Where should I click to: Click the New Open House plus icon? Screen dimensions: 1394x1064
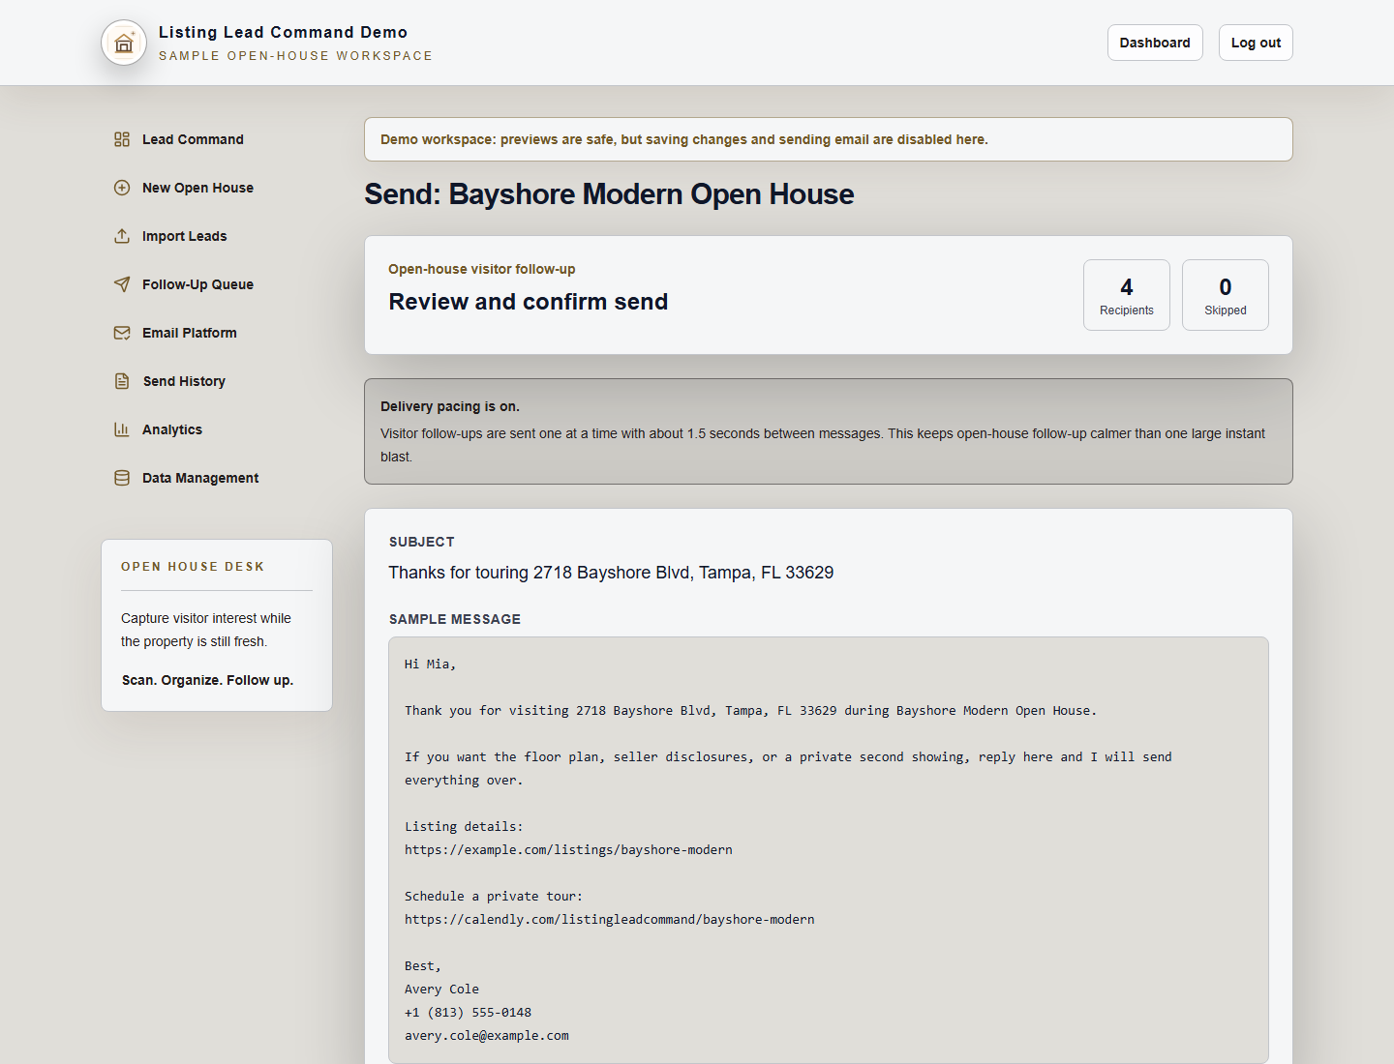122,188
